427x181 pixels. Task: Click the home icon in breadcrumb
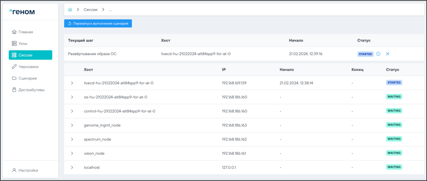click(x=70, y=10)
